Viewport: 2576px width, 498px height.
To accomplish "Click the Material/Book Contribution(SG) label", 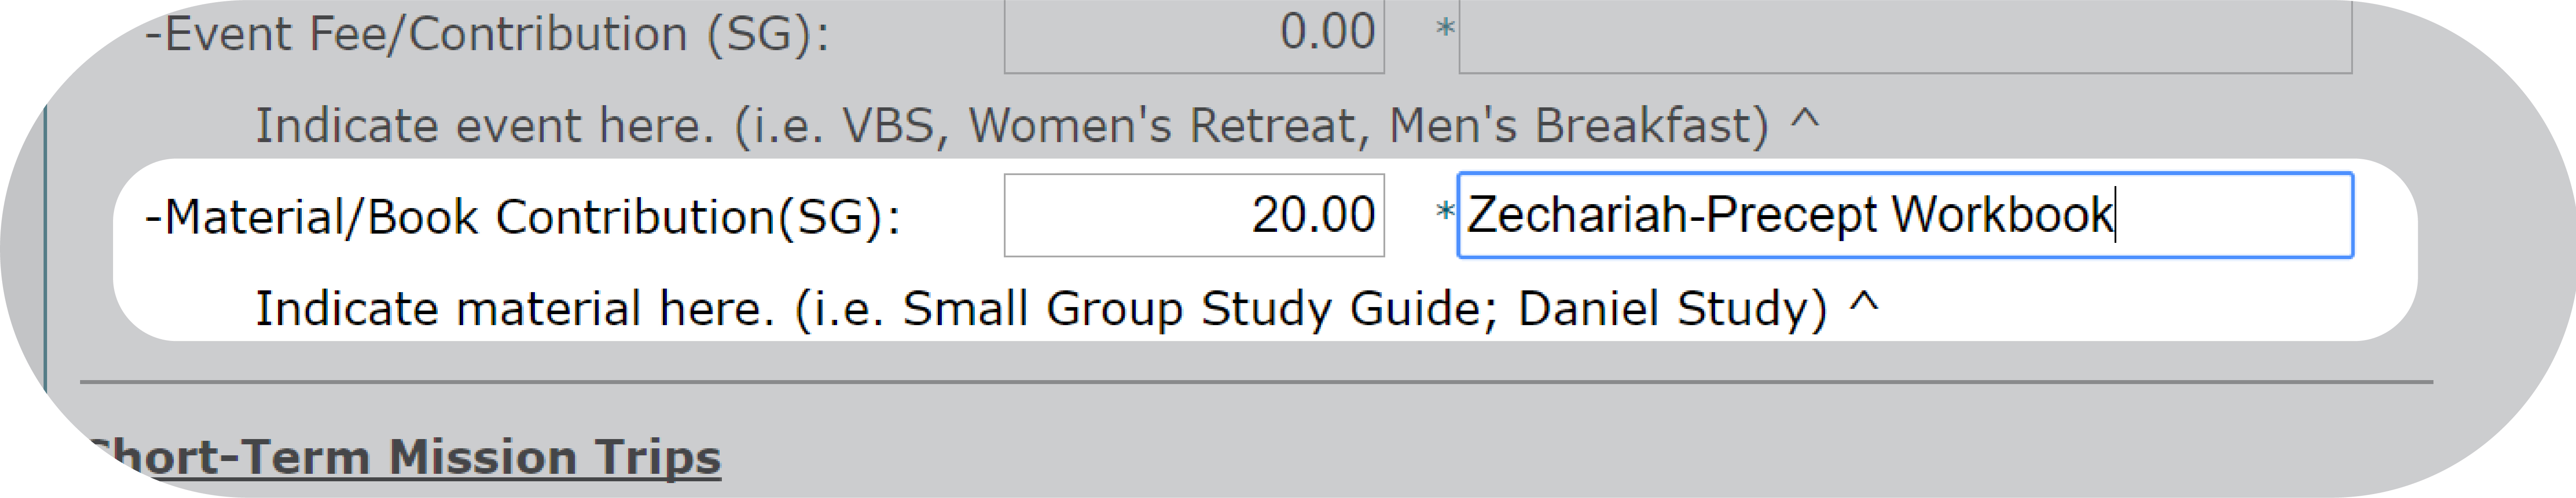I will tap(523, 217).
